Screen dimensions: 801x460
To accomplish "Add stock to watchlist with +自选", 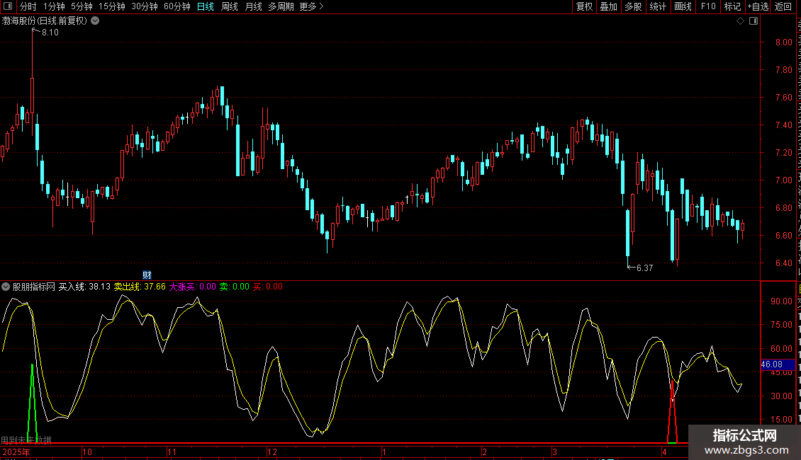I will click(x=758, y=6).
